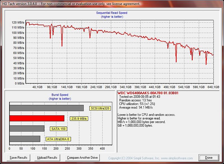Click the Tested on 2008-06-05 line
Screen dimensions: 224x164
coord(139,97)
